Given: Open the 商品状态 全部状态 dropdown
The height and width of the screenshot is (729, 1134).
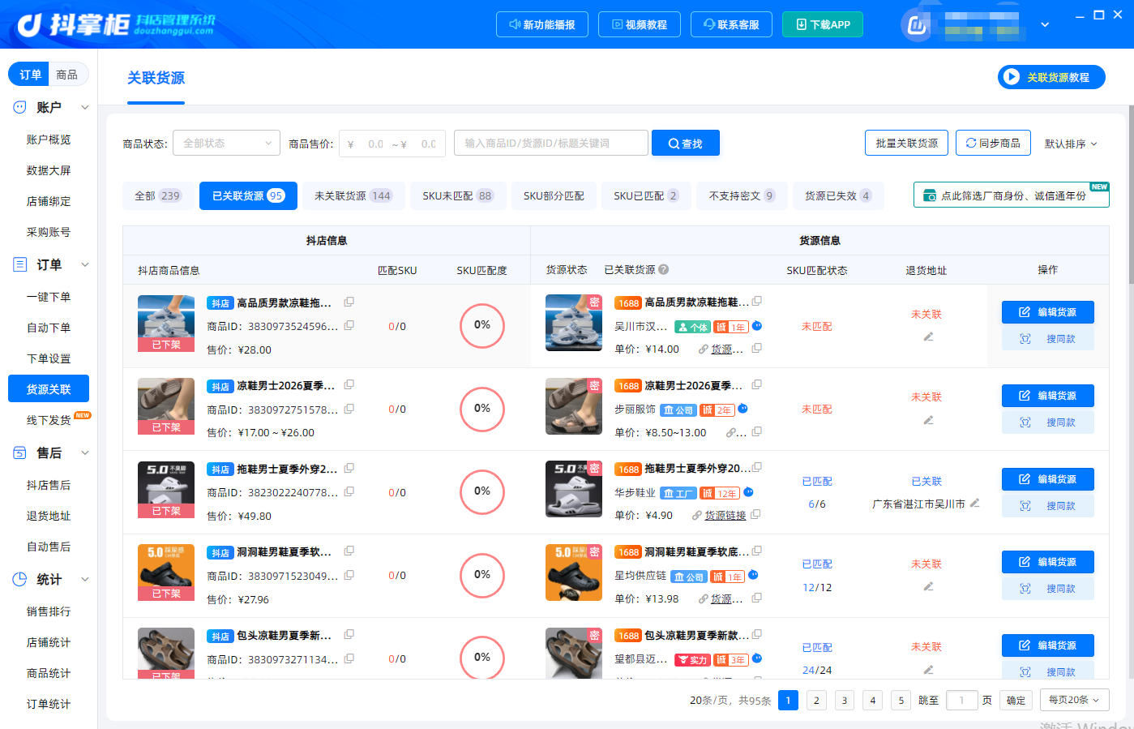Looking at the screenshot, I should [226, 144].
